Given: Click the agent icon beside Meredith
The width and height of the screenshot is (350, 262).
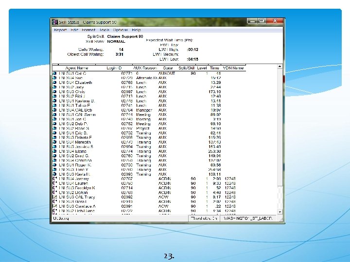Looking at the screenshot, I should tap(54, 142).
